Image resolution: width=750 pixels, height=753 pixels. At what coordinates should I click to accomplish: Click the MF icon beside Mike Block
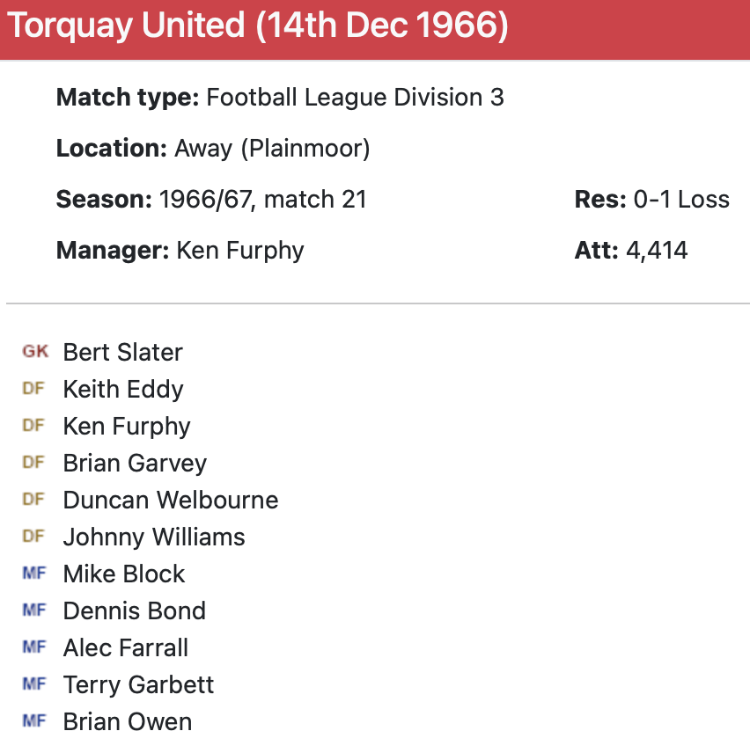coord(33,574)
